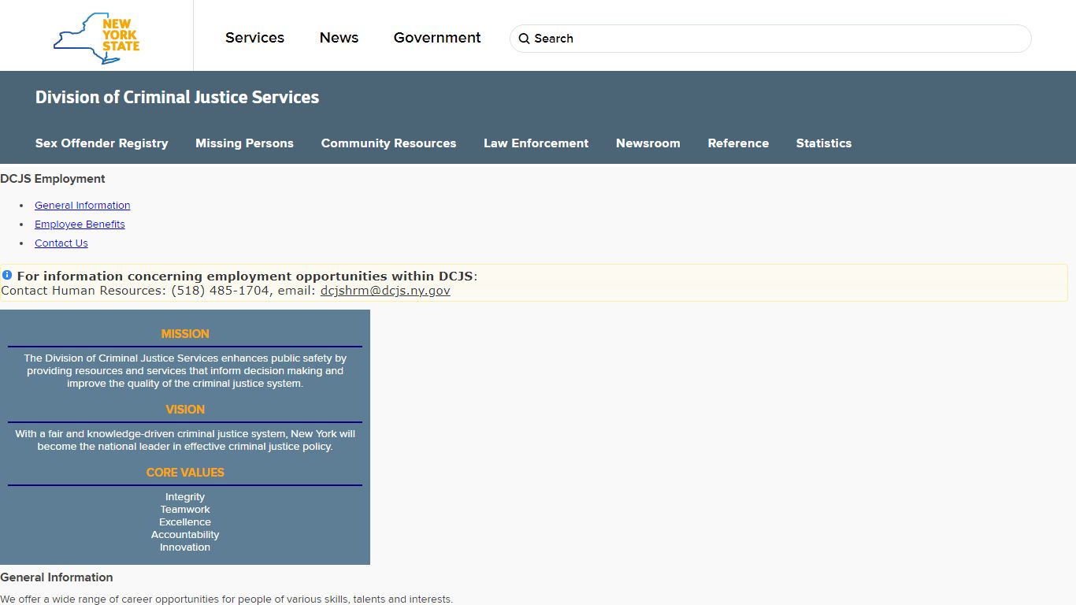Click the VISION heading
Viewport: 1076px width, 605px height.
185,410
